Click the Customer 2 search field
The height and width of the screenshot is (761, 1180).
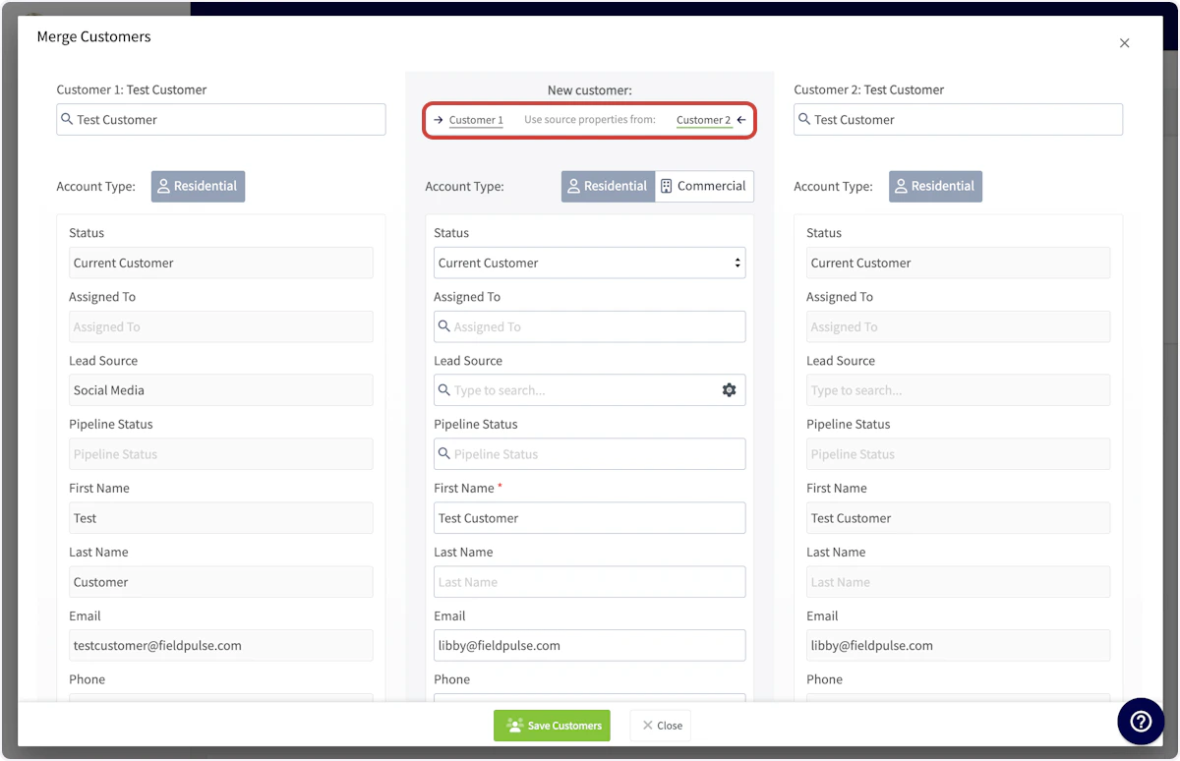coord(959,120)
